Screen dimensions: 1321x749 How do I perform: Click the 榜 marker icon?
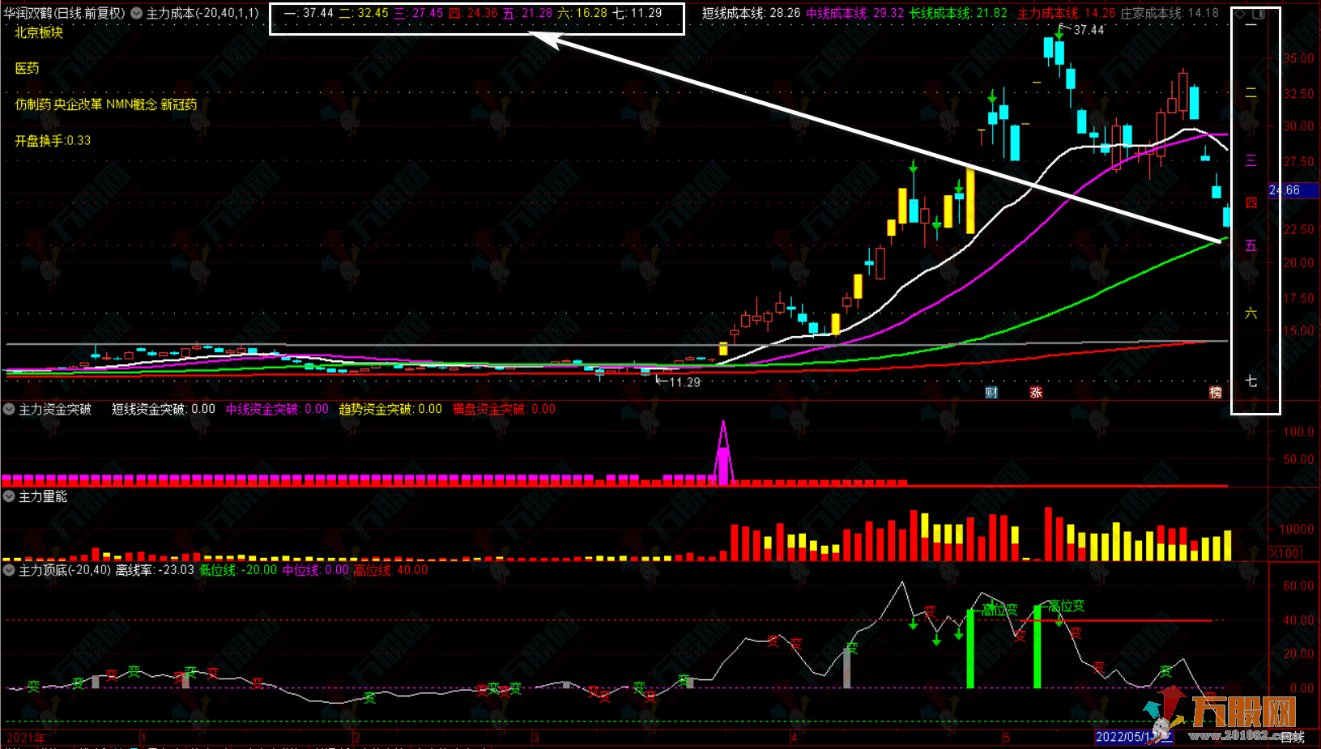(x=1215, y=393)
